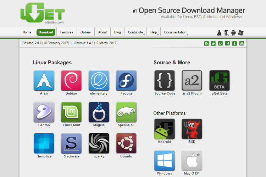Viewport: 266px width, 177px height.
Task: Click the uGet logo
Action: pyautogui.click(x=43, y=13)
